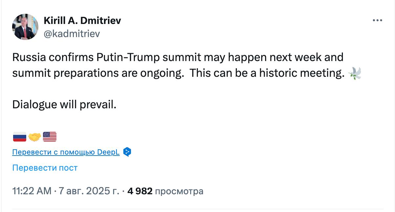Click the United States flag emoji
The image size is (395, 212).
(x=50, y=137)
